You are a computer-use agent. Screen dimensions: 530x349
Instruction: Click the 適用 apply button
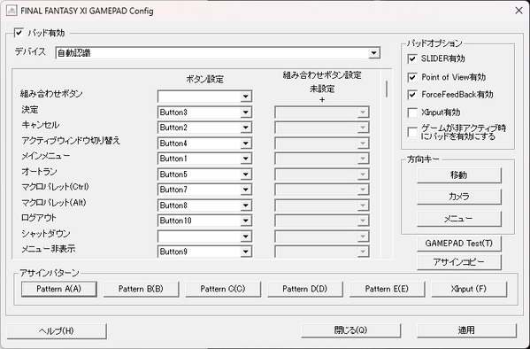[466, 330]
